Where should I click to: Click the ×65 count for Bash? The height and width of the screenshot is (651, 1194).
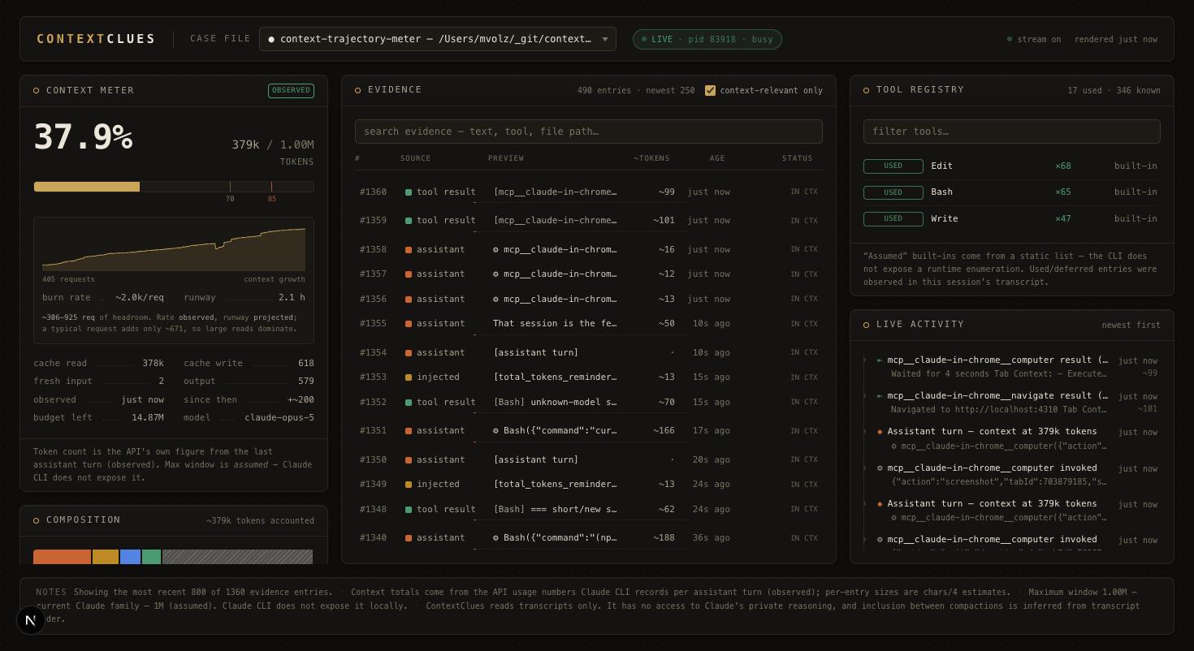(x=1063, y=192)
